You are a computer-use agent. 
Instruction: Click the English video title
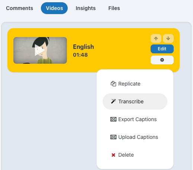coord(83,47)
